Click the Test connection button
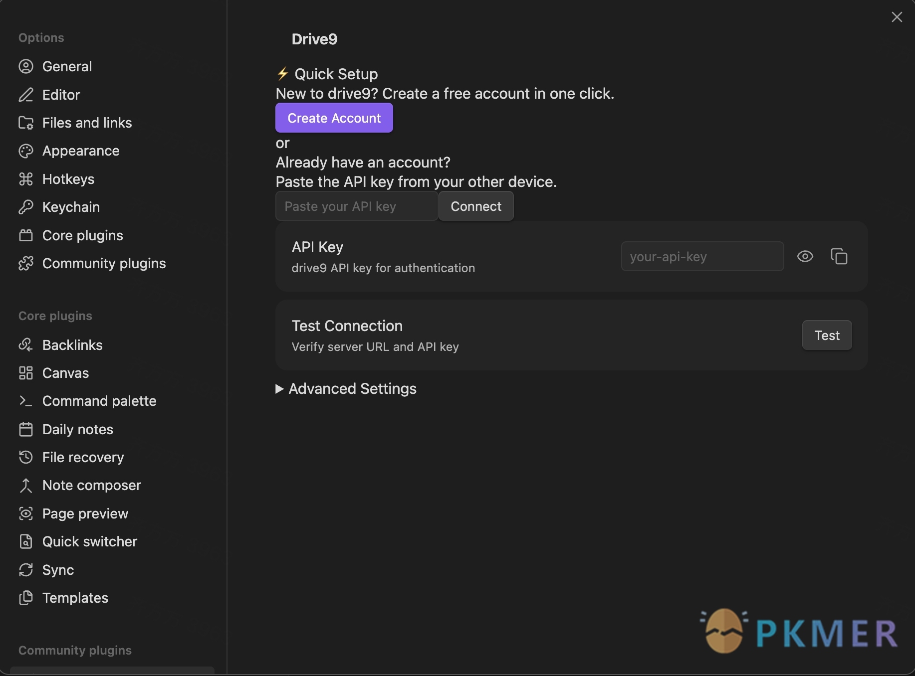The height and width of the screenshot is (676, 915). tap(827, 336)
